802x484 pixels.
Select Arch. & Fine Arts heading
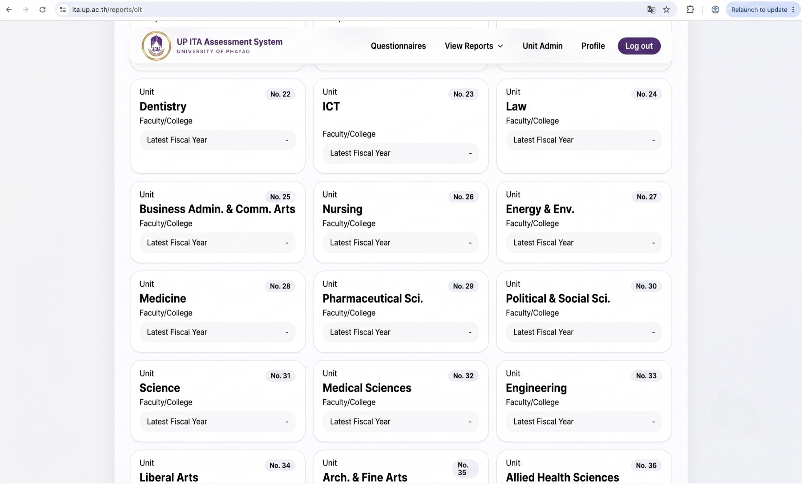point(365,478)
